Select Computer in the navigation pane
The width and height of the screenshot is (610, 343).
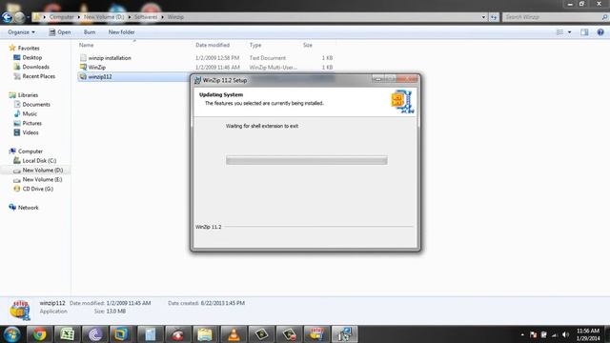tap(30, 151)
